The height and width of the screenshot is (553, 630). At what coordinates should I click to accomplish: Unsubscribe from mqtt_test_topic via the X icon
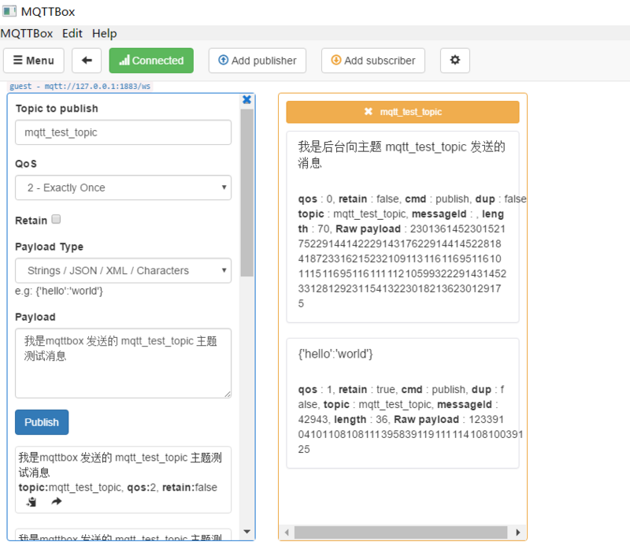click(368, 111)
